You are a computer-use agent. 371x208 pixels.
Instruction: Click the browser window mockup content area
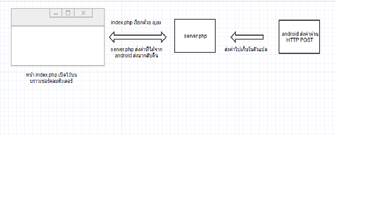click(58, 46)
